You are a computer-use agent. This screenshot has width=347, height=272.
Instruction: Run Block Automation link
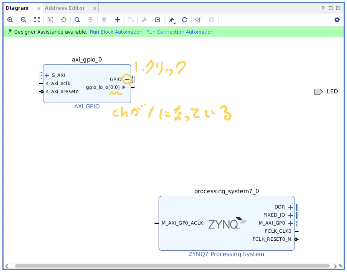point(116,32)
